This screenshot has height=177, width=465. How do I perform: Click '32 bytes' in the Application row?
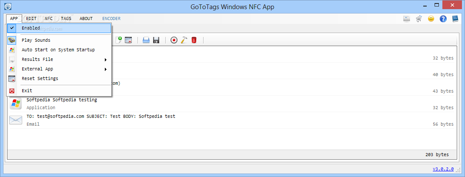pos(443,107)
